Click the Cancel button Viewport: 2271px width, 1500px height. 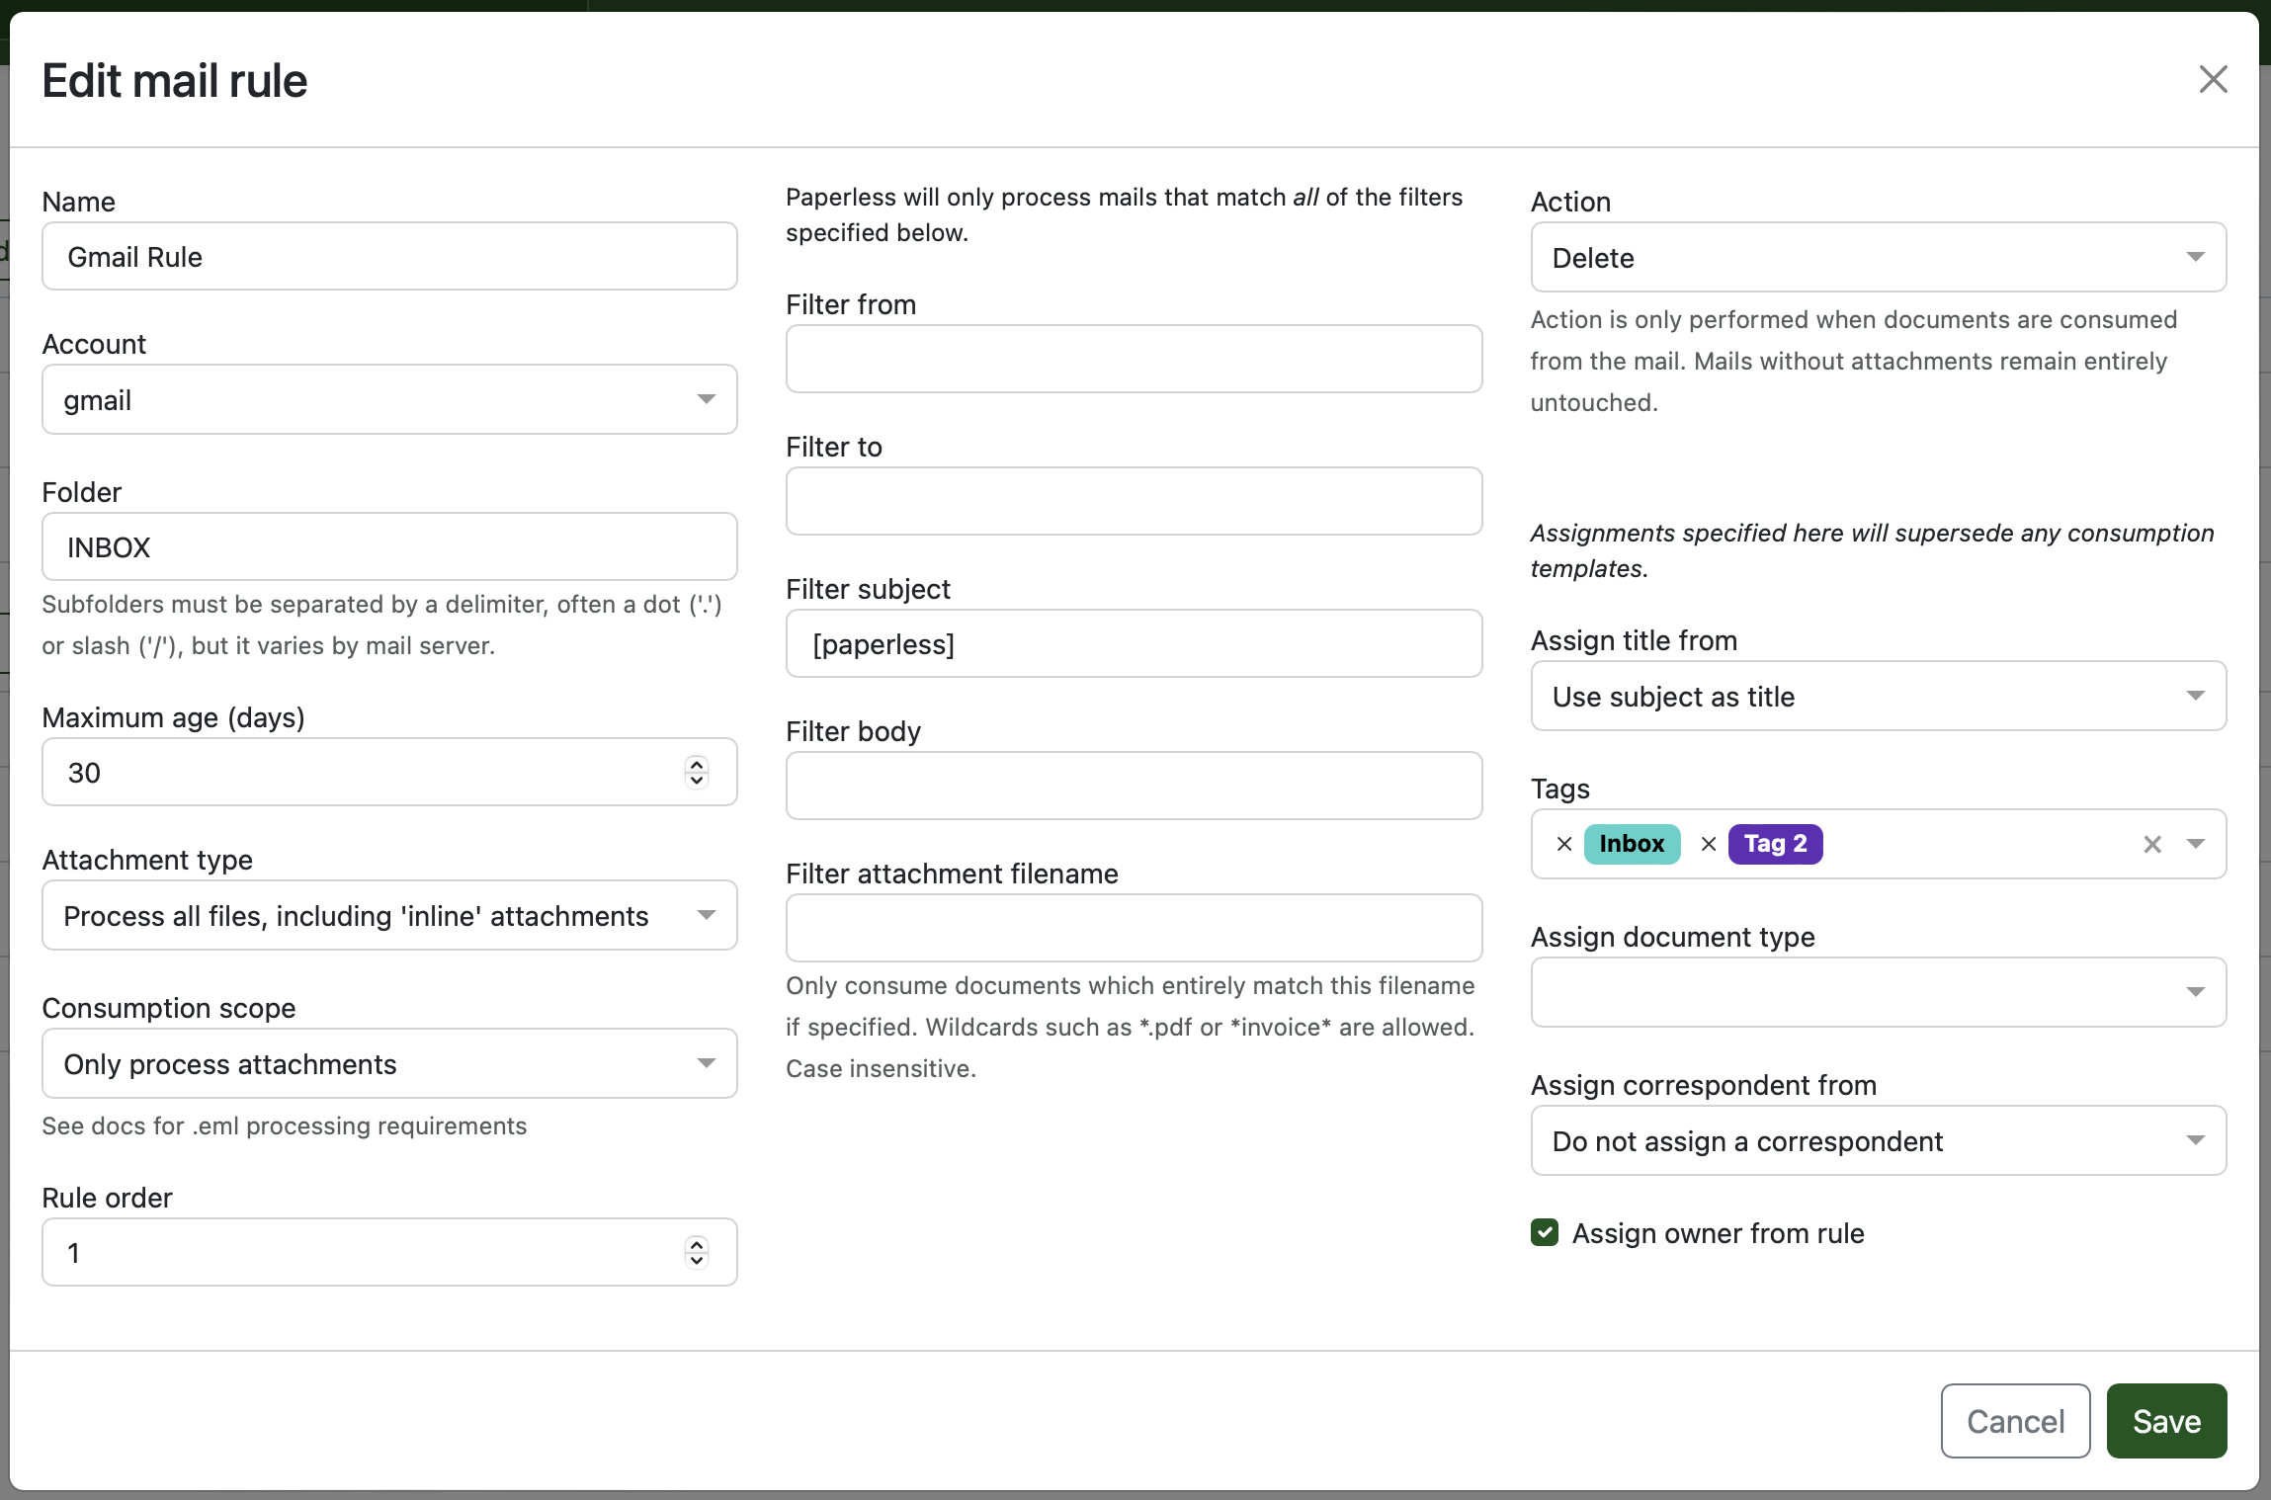click(2015, 1421)
